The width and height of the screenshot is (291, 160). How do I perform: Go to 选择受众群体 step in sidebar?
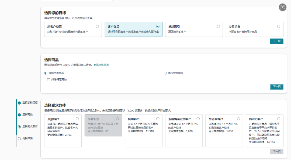[x=30, y=126]
